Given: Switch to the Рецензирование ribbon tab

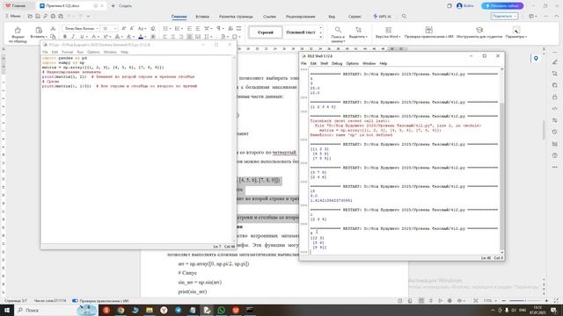Looking at the screenshot, I should [301, 17].
